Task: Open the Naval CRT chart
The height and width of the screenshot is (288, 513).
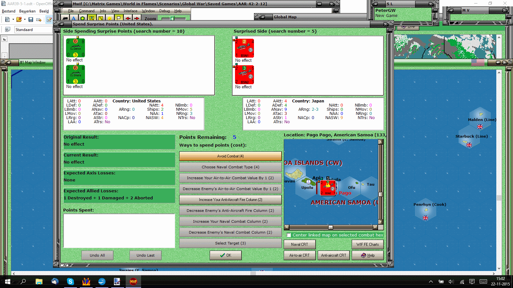Action: (x=300, y=244)
